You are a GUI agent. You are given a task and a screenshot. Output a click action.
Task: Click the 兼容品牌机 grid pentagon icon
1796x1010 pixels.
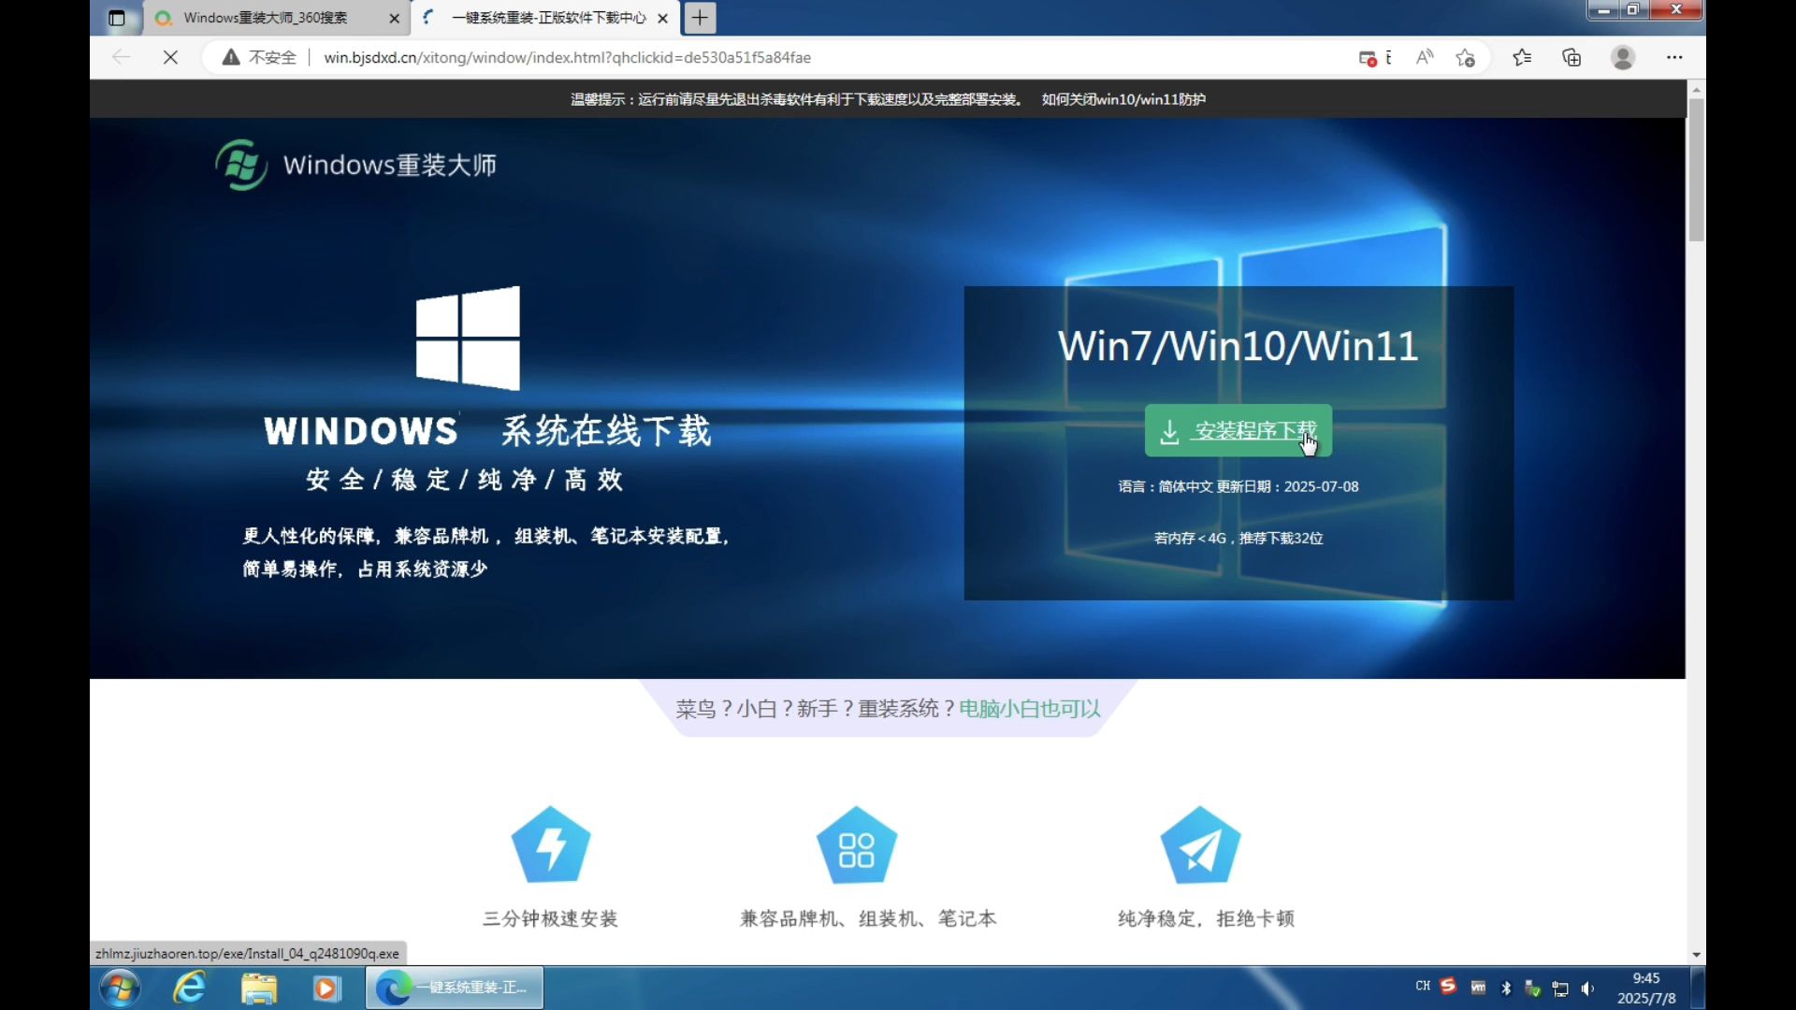pos(856,844)
